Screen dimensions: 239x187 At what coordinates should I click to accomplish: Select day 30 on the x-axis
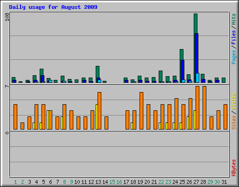coord(217,182)
